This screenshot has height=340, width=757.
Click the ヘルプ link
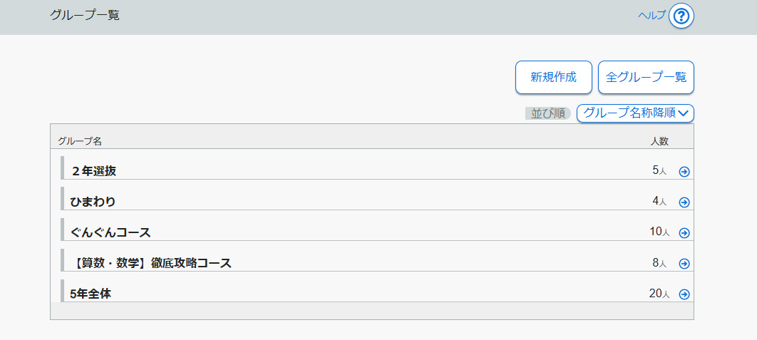tap(652, 16)
